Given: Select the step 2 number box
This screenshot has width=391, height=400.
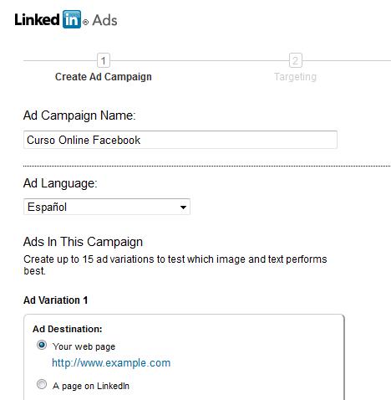Looking at the screenshot, I should coord(296,60).
